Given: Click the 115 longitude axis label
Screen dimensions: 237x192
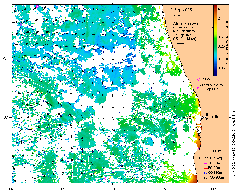Looking at the screenshot, I should (x=163, y=189).
